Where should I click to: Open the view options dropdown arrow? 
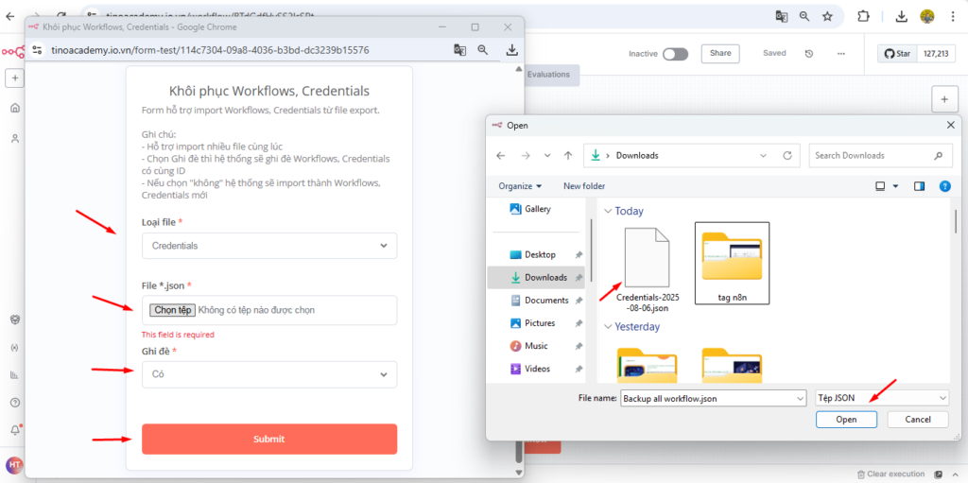(896, 186)
